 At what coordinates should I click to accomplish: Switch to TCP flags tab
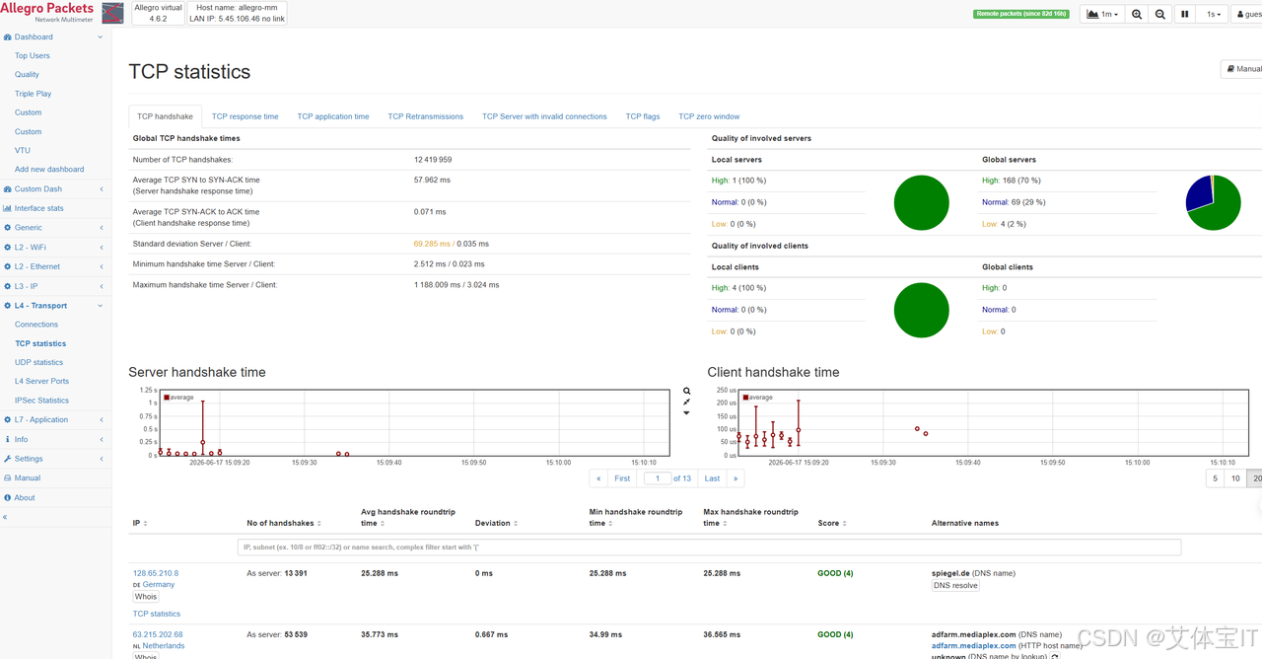tap(643, 116)
